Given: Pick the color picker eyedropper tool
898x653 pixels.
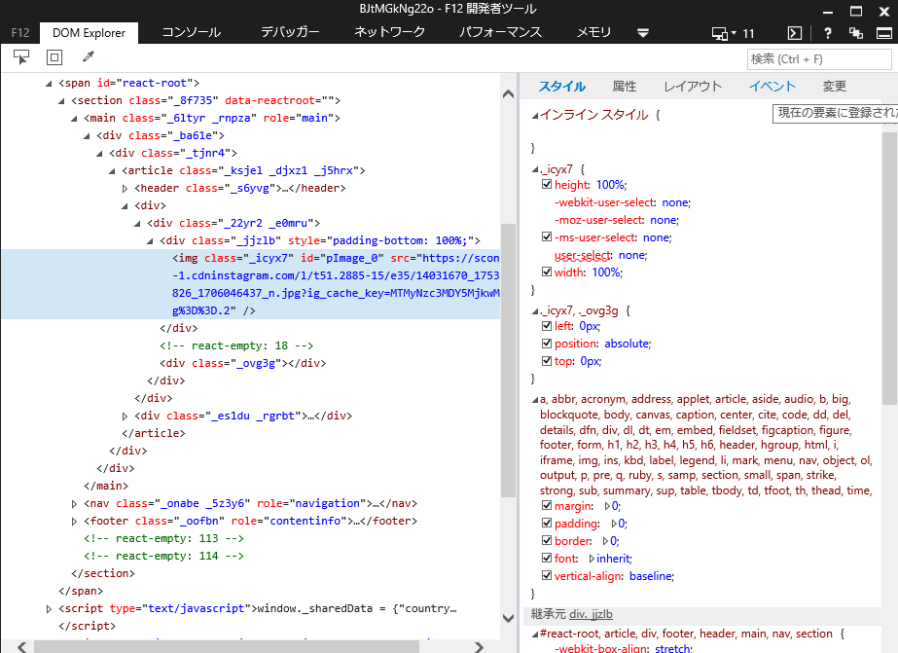Looking at the screenshot, I should 89,56.
